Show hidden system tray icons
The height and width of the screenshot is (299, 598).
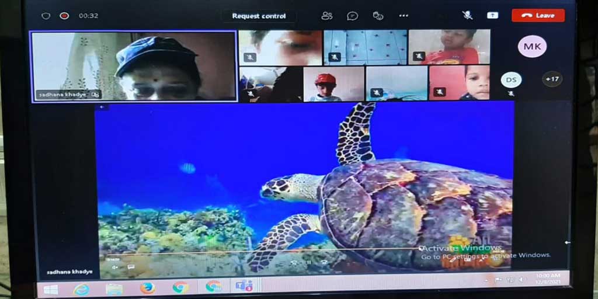[x=486, y=281]
